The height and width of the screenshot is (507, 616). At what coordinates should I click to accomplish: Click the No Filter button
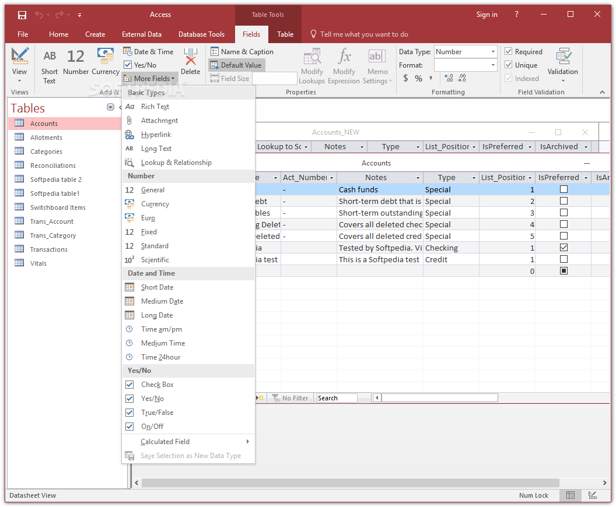click(x=290, y=398)
